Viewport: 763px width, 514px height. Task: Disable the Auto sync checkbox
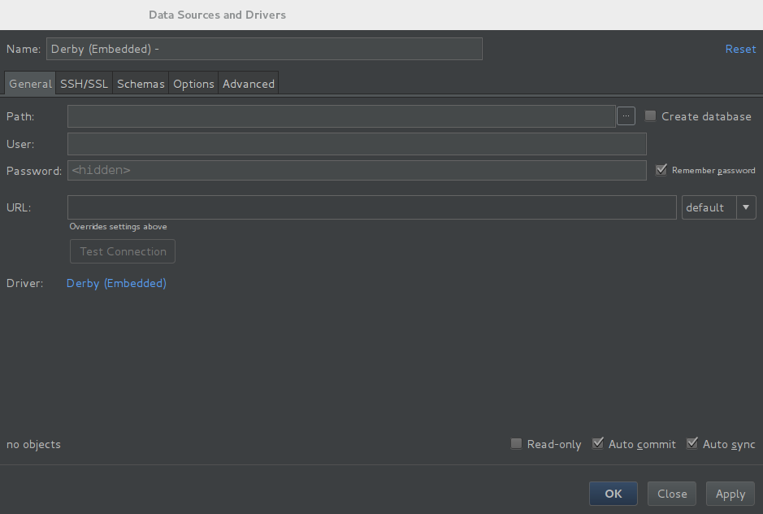692,444
